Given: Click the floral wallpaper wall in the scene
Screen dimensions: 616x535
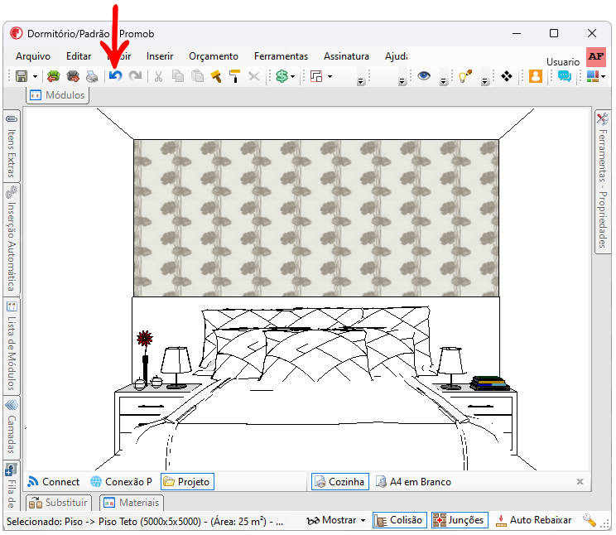Looking at the screenshot, I should click(315, 218).
